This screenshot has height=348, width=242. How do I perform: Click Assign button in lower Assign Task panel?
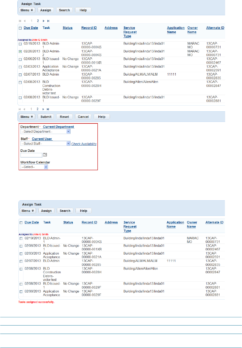(46, 211)
